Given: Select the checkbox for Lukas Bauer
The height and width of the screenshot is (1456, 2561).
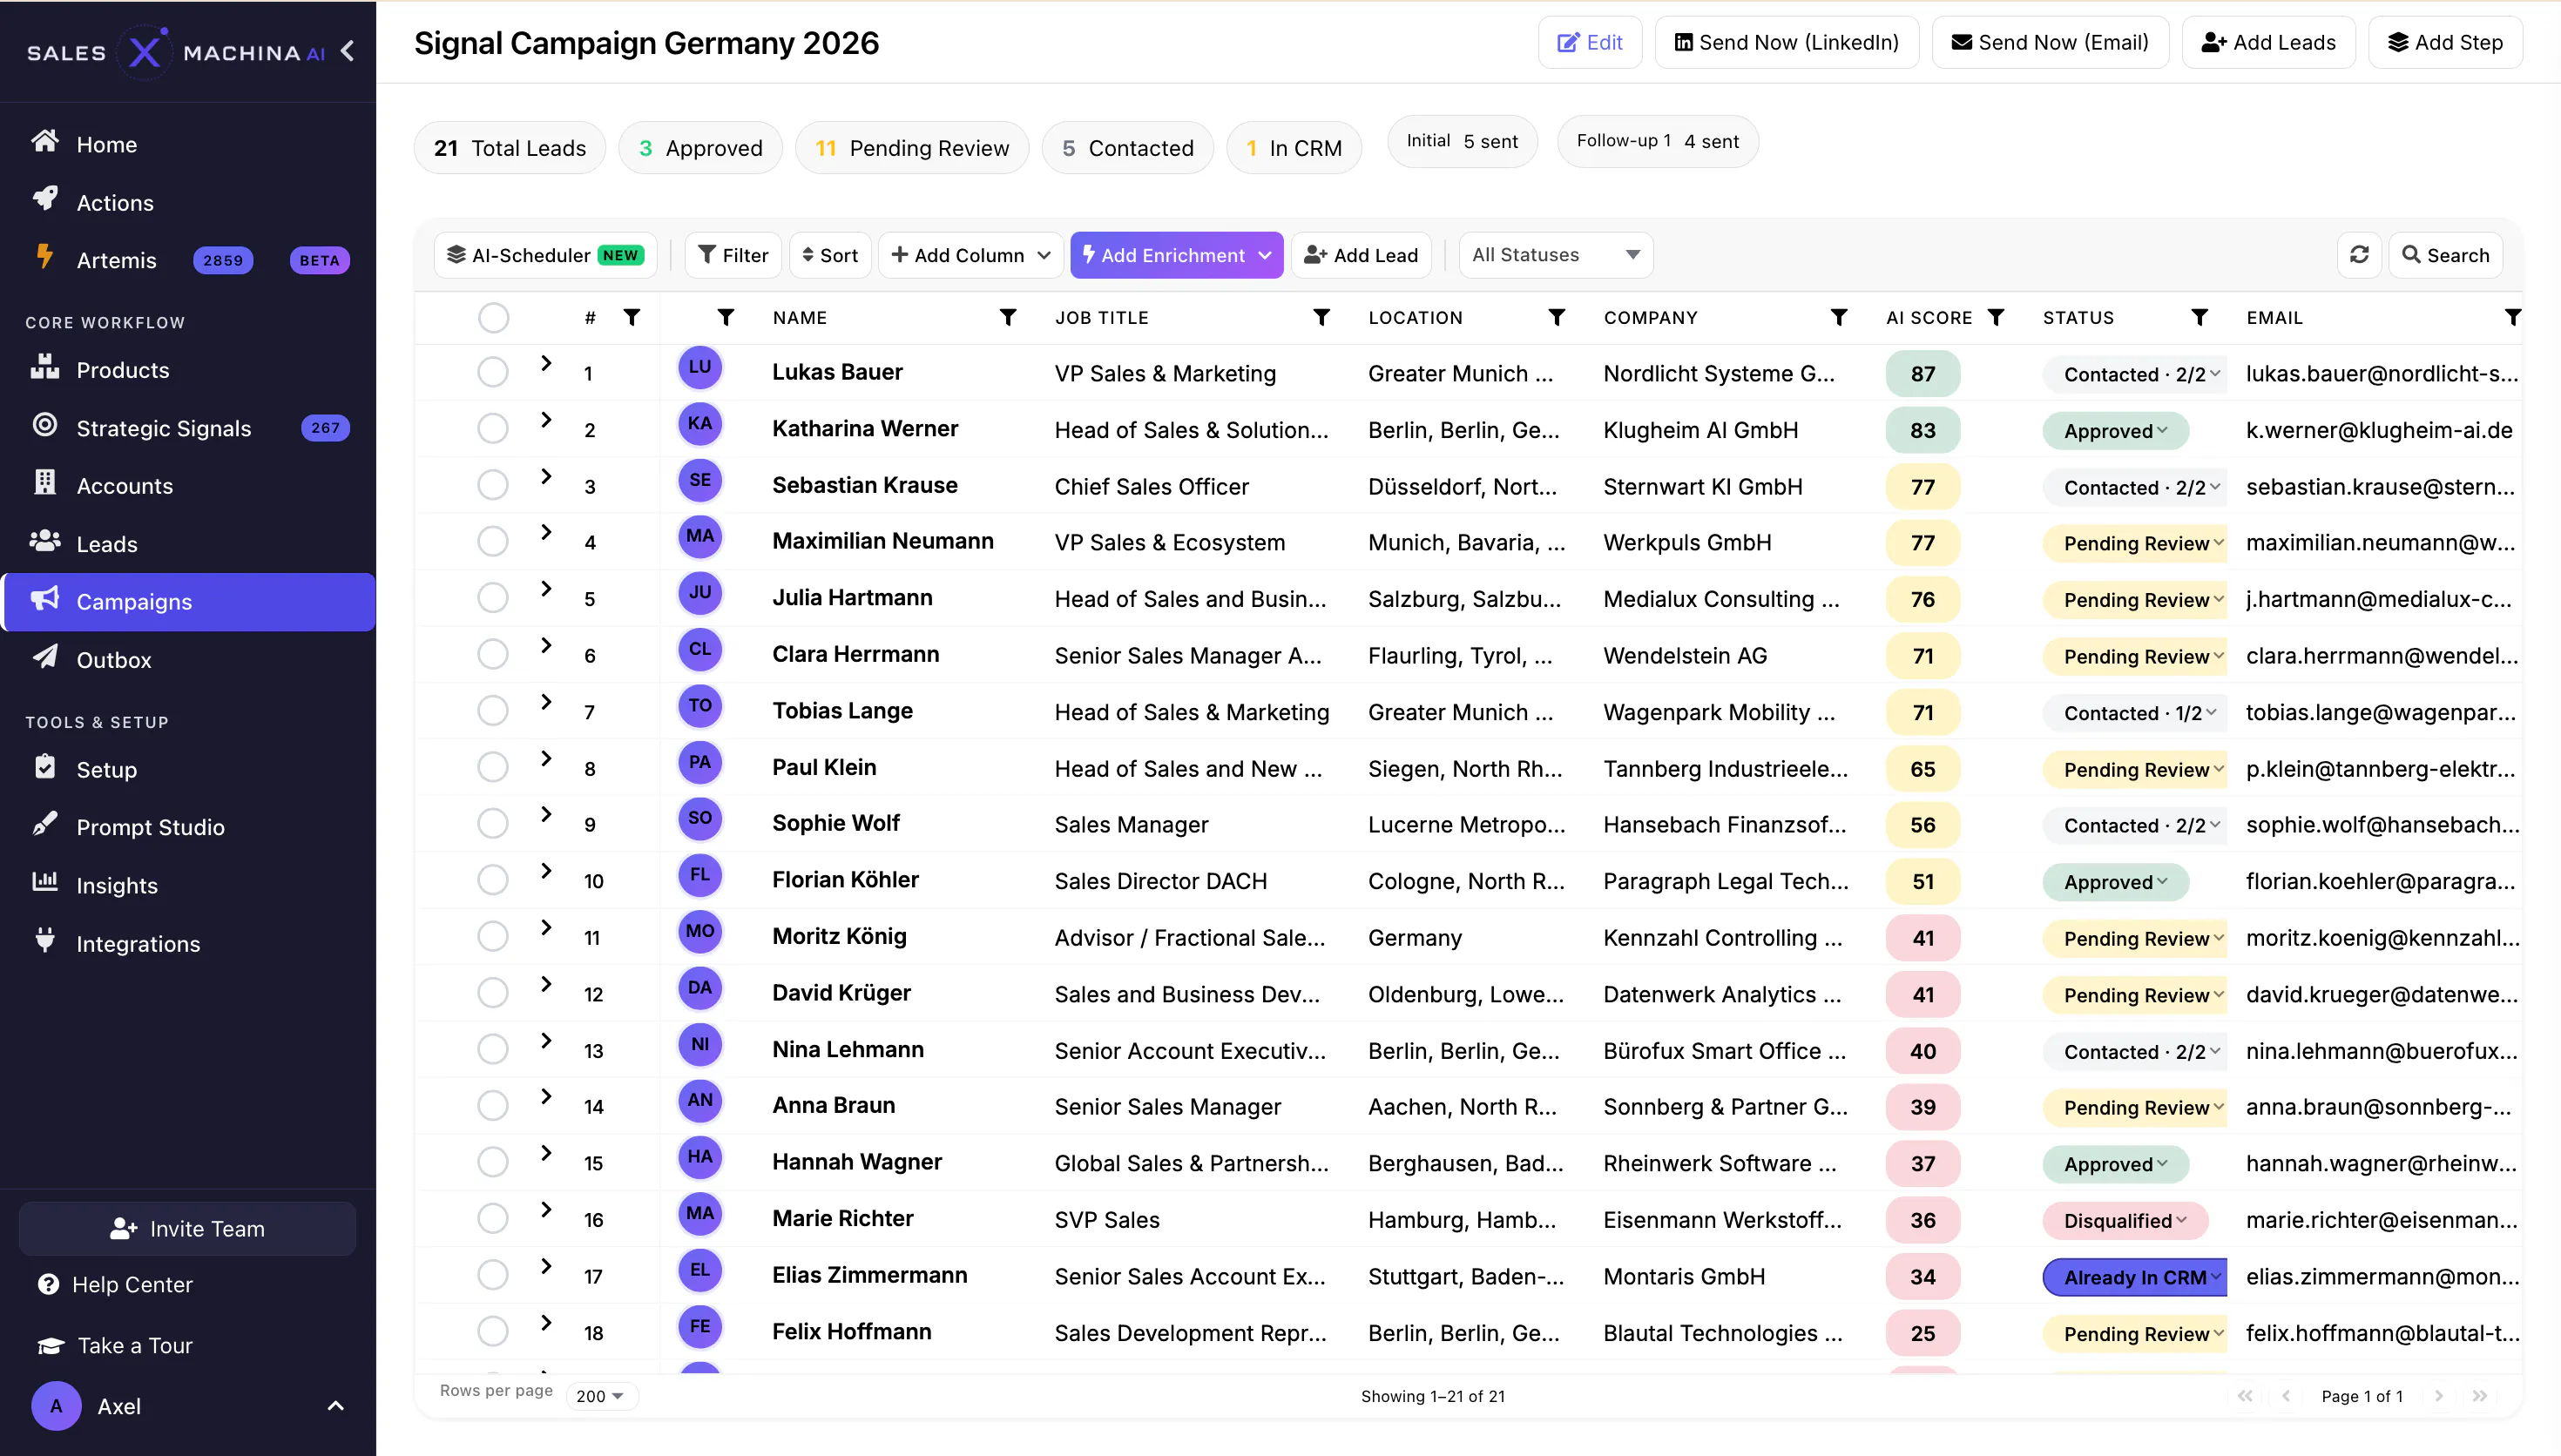Looking at the screenshot, I should pyautogui.click(x=493, y=372).
